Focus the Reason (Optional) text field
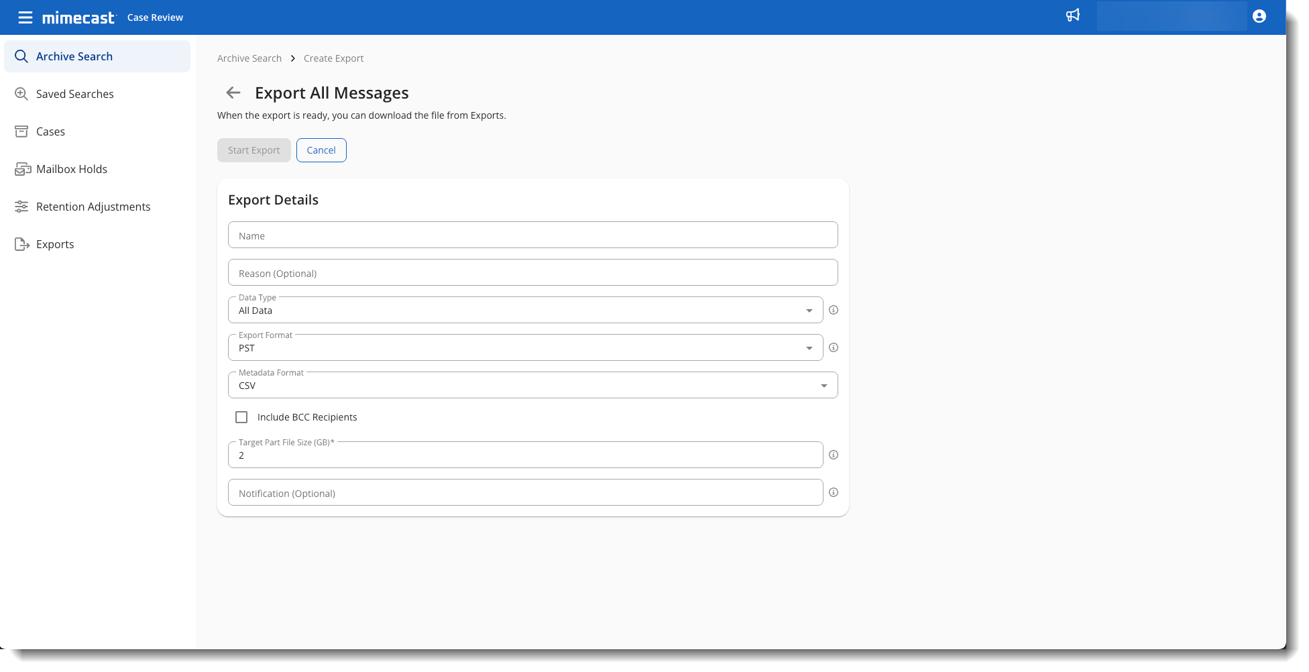 (532, 273)
